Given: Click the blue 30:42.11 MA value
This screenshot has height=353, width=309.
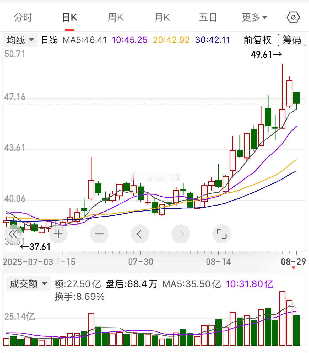Looking at the screenshot, I should tap(213, 40).
